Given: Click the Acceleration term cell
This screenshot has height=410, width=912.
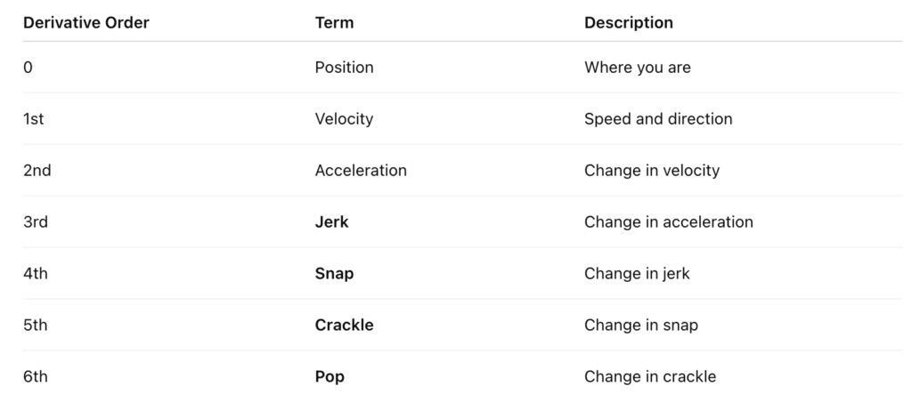Looking at the screenshot, I should (x=360, y=171).
